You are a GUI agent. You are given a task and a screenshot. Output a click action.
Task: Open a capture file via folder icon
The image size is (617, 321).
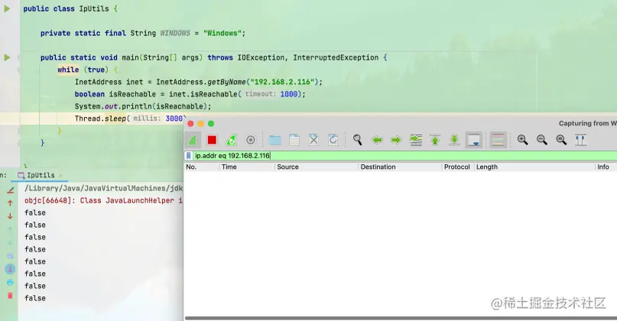(x=275, y=140)
